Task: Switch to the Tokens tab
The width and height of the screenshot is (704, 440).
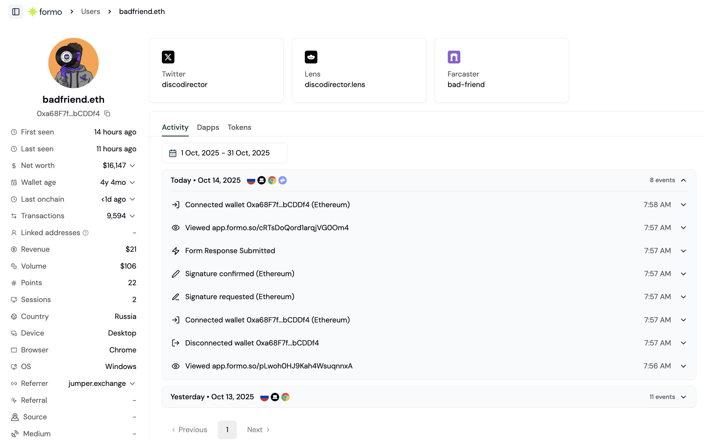Action: [x=239, y=127]
